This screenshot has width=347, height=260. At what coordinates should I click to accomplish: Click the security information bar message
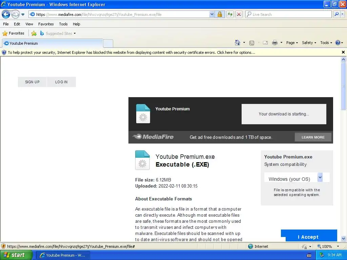pyautogui.click(x=131, y=52)
